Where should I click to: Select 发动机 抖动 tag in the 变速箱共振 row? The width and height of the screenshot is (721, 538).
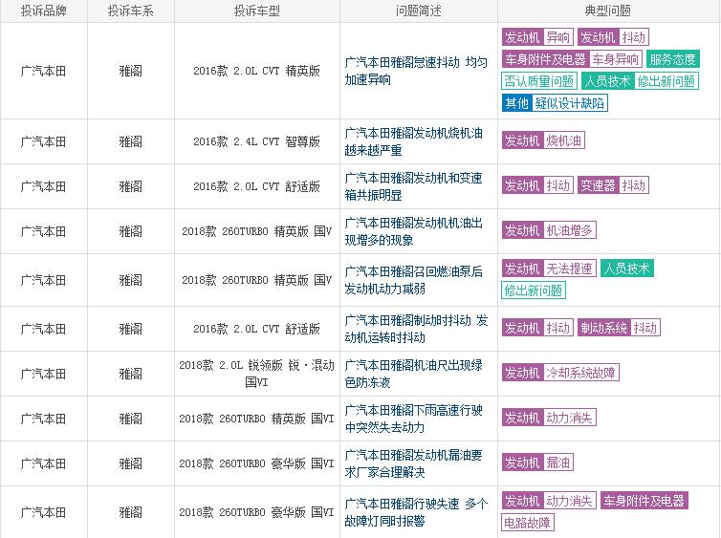coord(537,185)
